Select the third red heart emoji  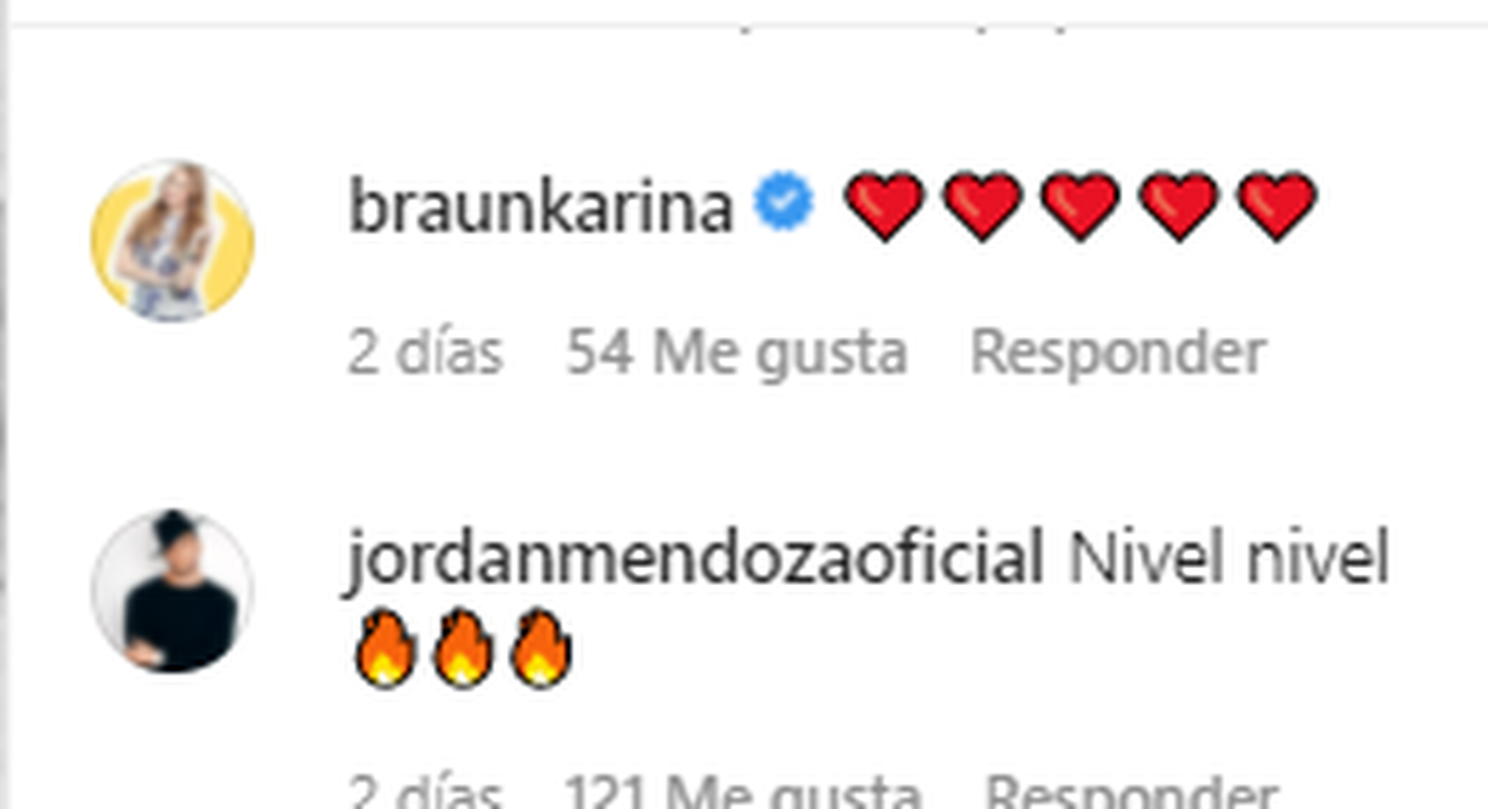(x=1080, y=206)
